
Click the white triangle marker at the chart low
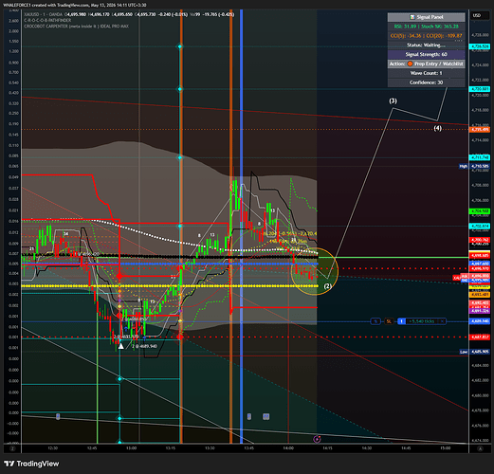coord(120,346)
